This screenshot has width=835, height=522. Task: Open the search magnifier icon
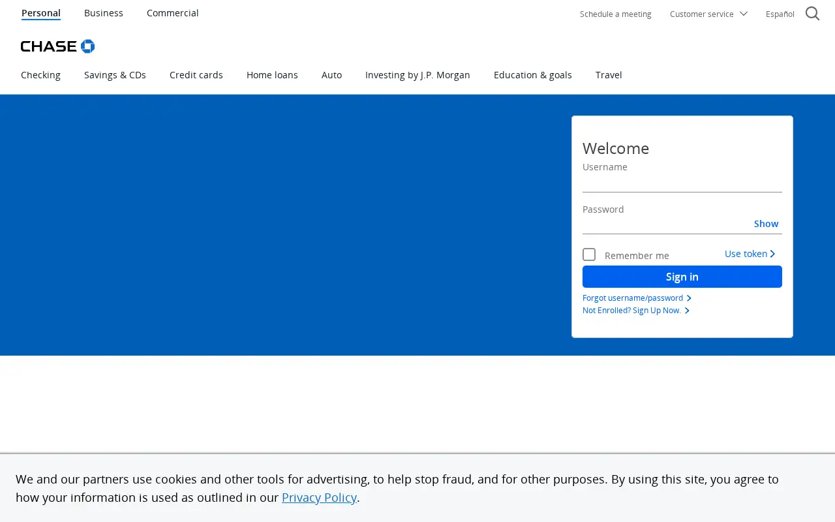[x=812, y=14]
